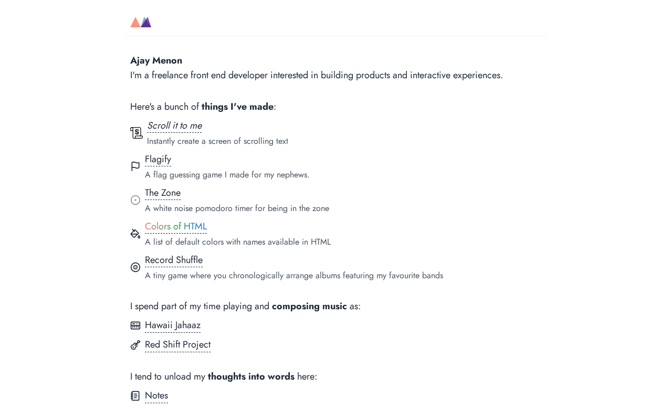This screenshot has width=672, height=420.
Task: Click the Flagify description about nephews
Action: (227, 175)
